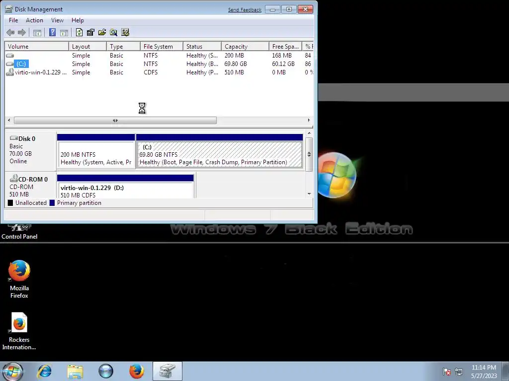Open the Mozilla Firefox desktop shortcut
The image size is (509, 381).
[19, 279]
